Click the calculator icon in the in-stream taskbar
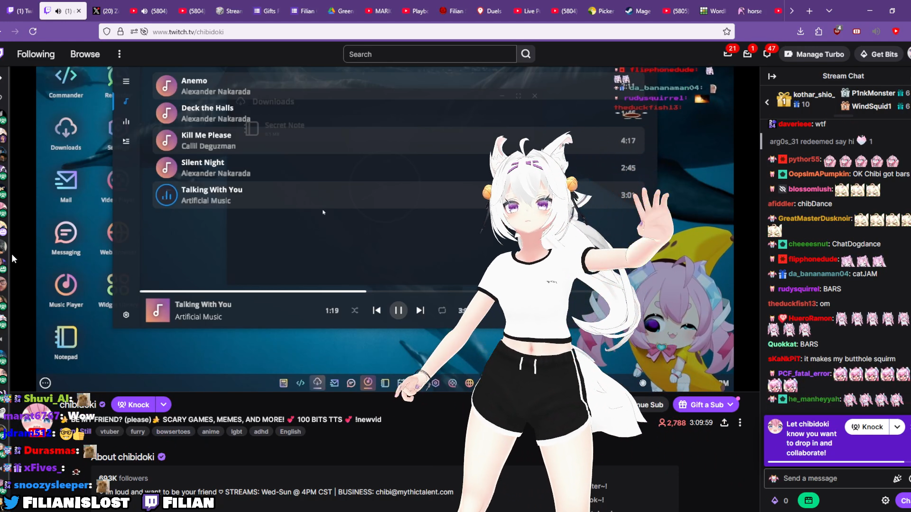The image size is (911, 512). [283, 383]
